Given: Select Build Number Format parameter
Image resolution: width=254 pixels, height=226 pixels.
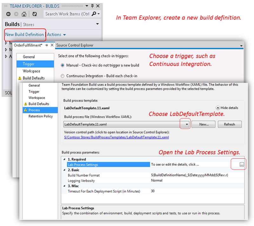Looking at the screenshot, I should tap(109, 175).
